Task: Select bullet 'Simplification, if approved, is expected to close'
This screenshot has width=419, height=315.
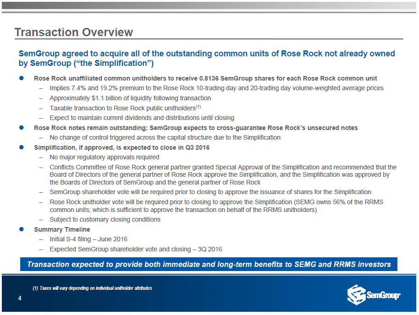Action: point(122,147)
